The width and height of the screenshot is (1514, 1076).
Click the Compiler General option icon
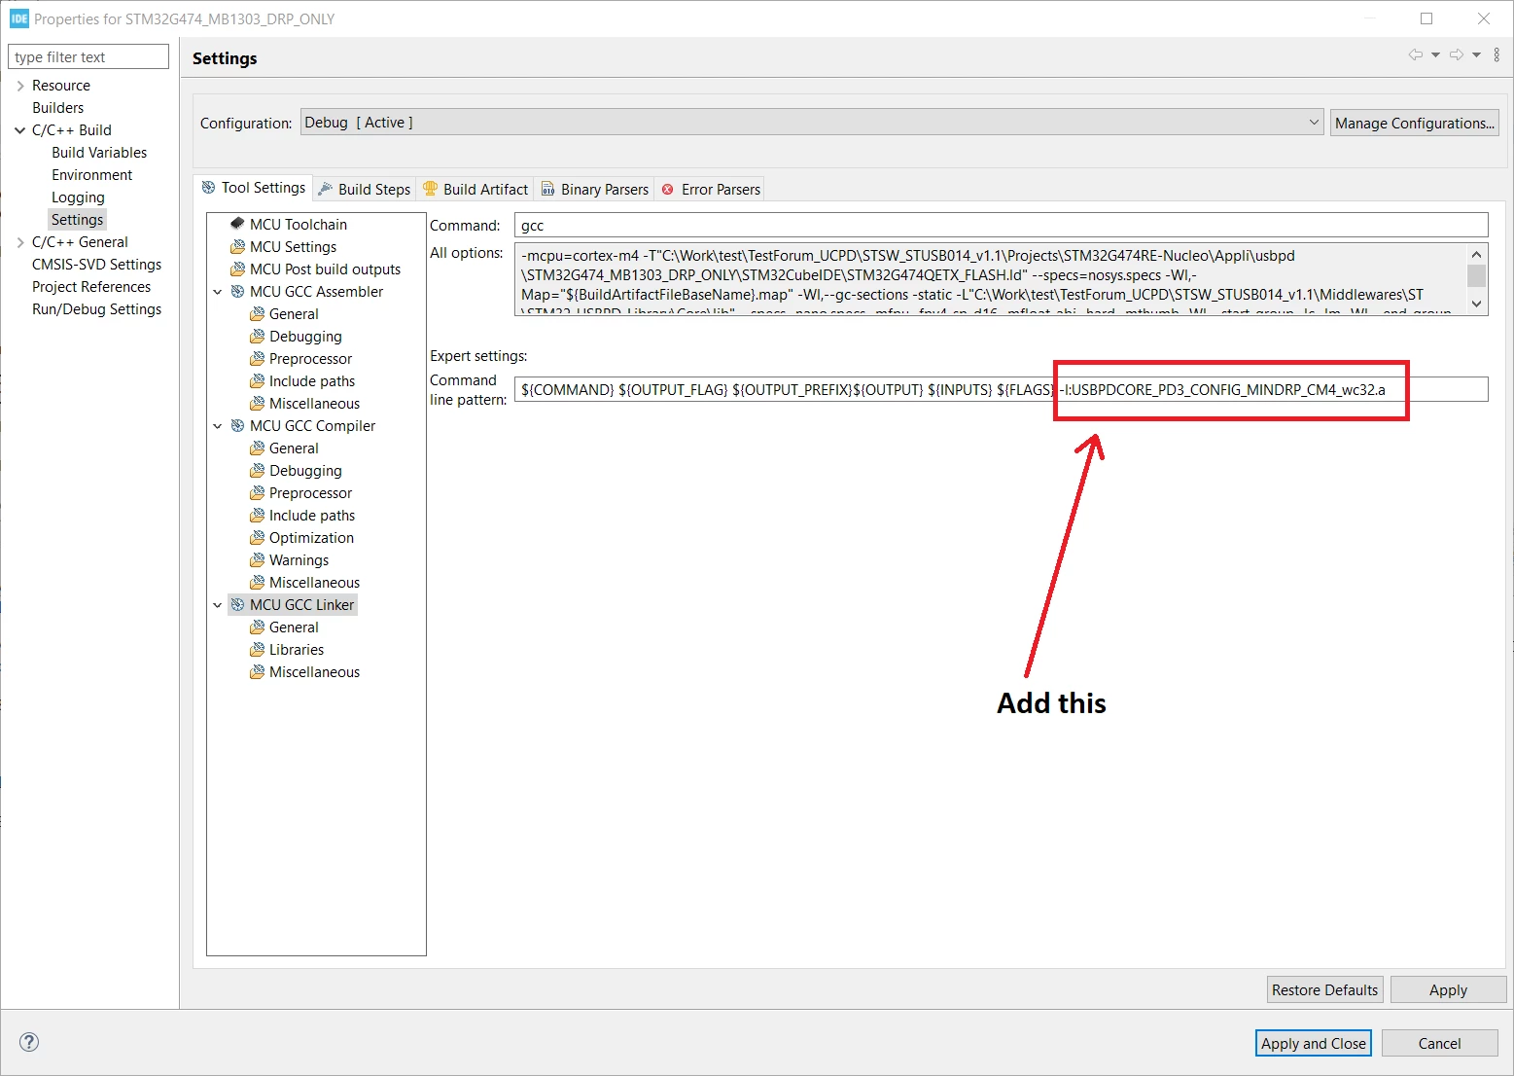257,448
